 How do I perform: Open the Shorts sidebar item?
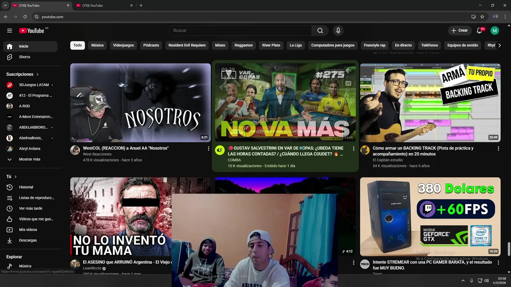click(x=30, y=57)
